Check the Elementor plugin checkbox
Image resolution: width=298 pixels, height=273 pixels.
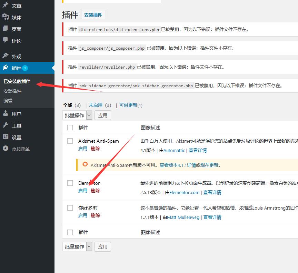(70, 183)
